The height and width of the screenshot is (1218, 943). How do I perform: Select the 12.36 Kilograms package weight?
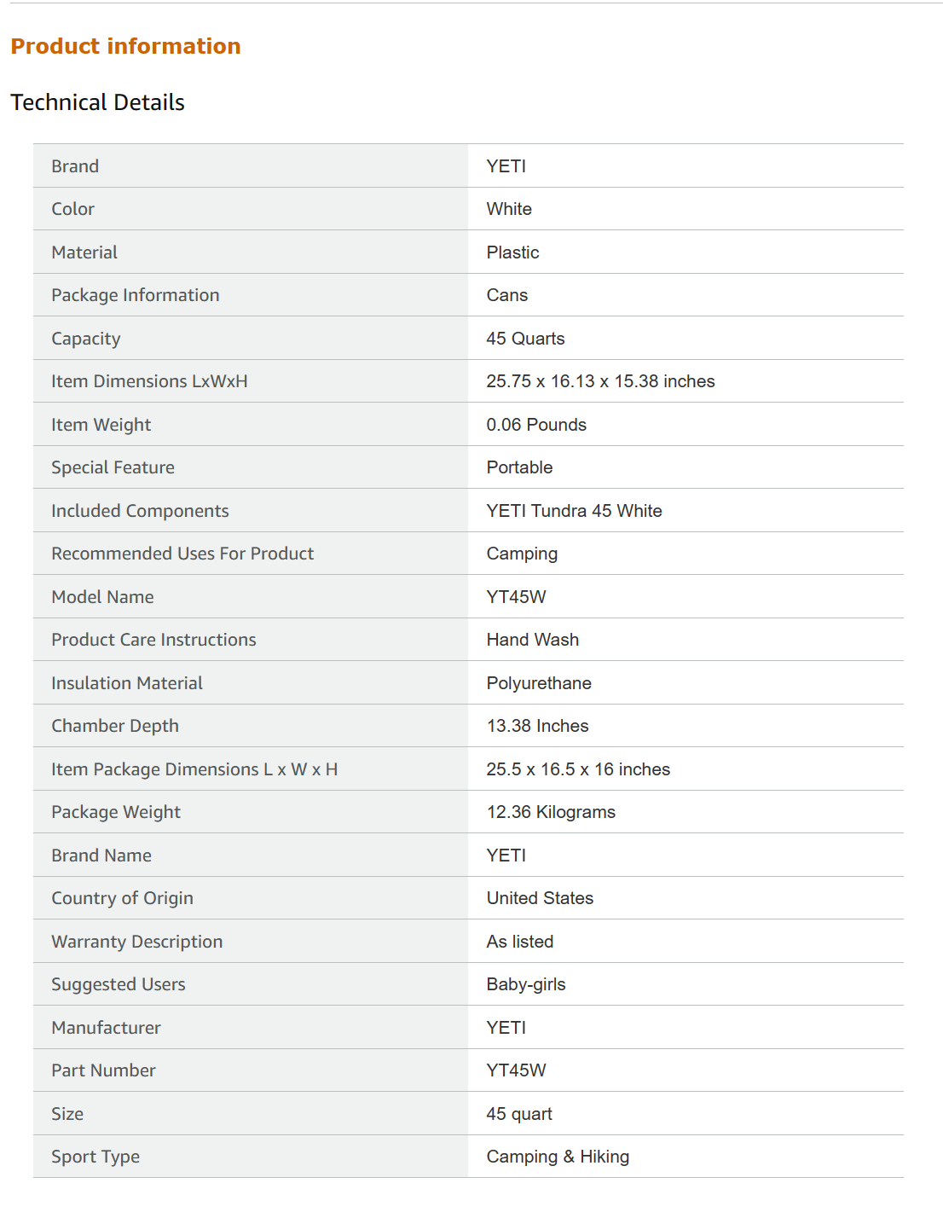(551, 812)
